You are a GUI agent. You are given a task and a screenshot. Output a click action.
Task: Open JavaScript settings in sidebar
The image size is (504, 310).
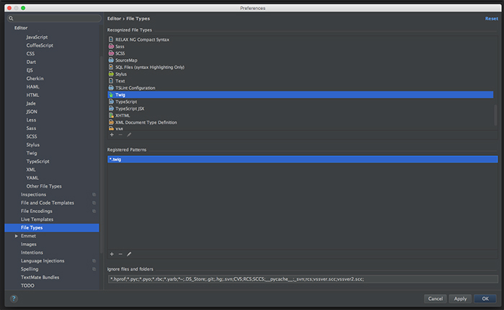point(37,37)
